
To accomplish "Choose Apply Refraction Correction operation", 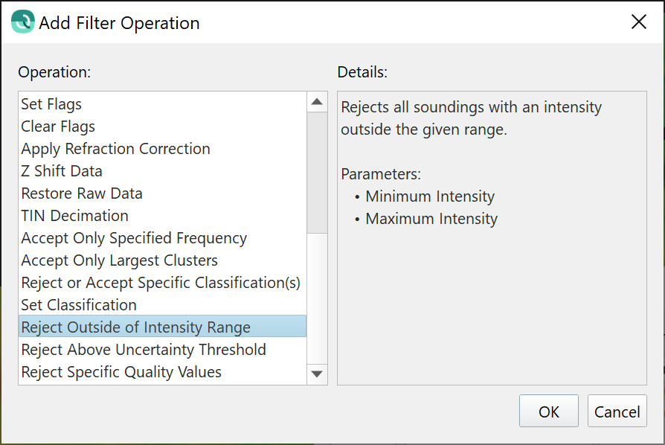I will 115,149.
